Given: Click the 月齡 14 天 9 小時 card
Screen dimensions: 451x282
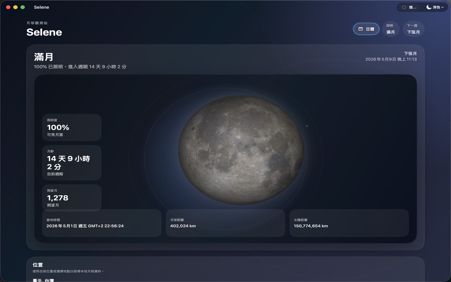Looking at the screenshot, I should pos(72,163).
